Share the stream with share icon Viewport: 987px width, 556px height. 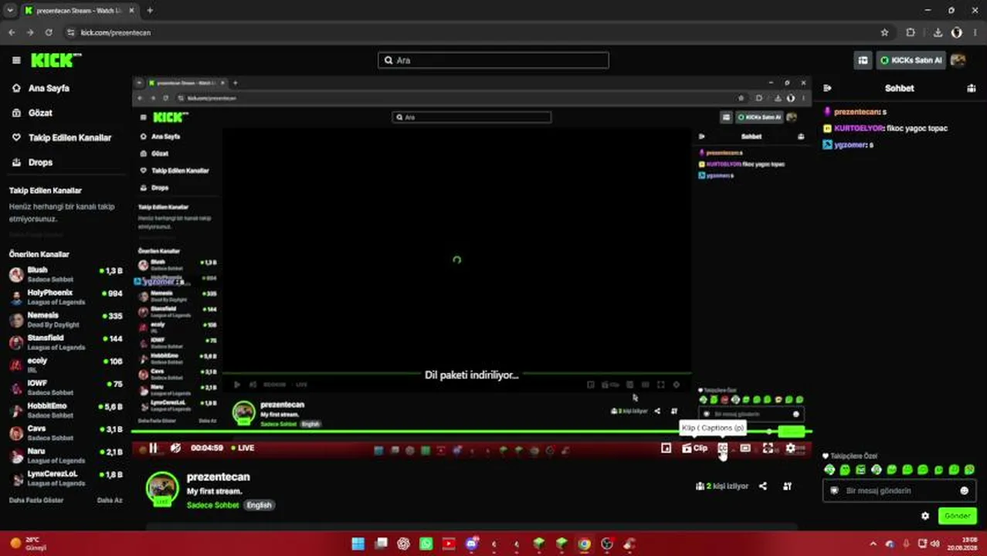(763, 486)
